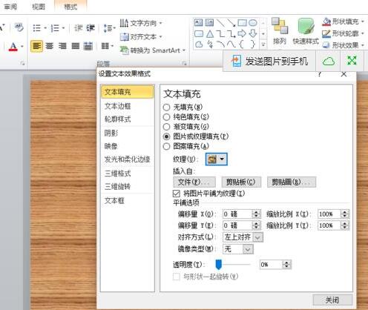The height and width of the screenshot is (310, 368).
Task: Select 图案填充 pattern fill option
Action: click(x=166, y=146)
